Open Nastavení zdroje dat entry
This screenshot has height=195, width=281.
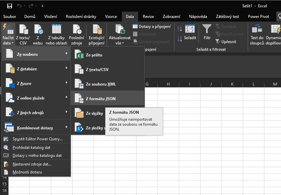tap(36, 164)
